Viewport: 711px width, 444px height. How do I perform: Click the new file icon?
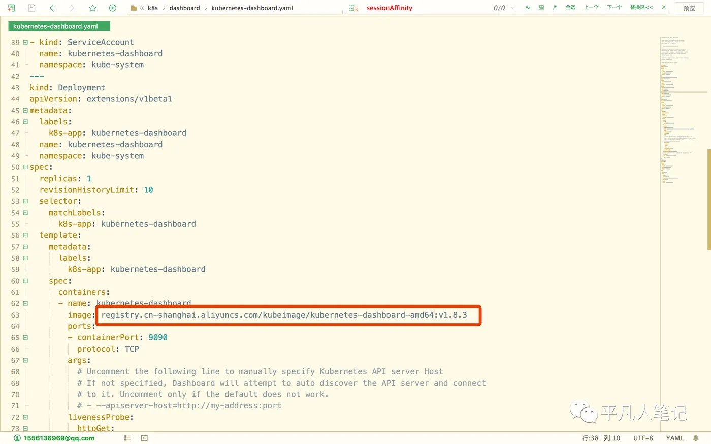tap(11, 8)
